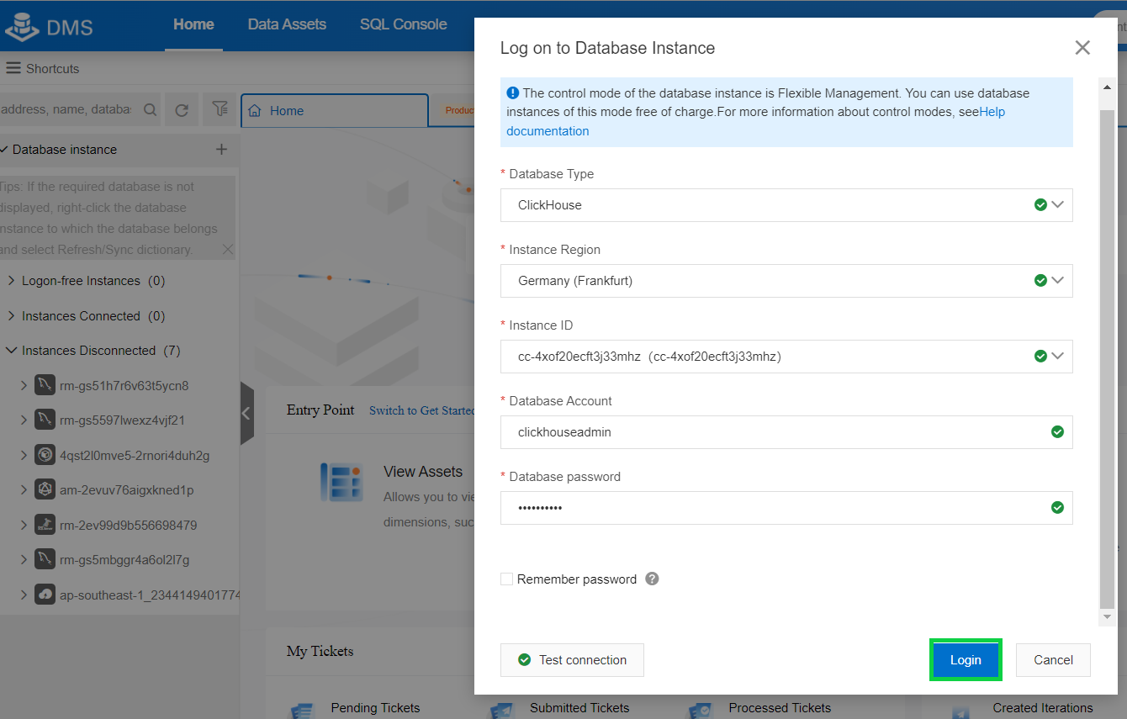Open the Database Type dropdown
This screenshot has height=719, width=1127.
pyautogui.click(x=786, y=205)
